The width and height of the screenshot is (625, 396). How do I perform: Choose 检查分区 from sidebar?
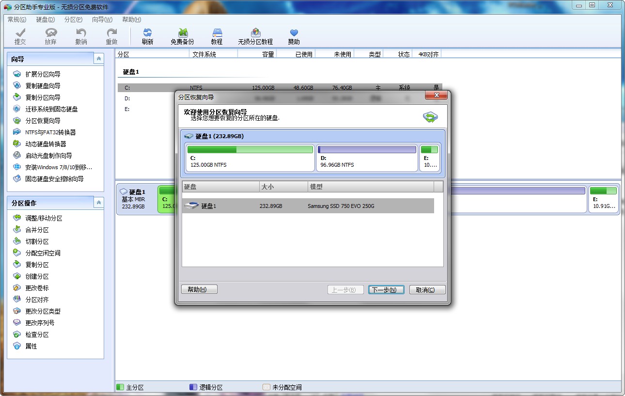pyautogui.click(x=37, y=334)
